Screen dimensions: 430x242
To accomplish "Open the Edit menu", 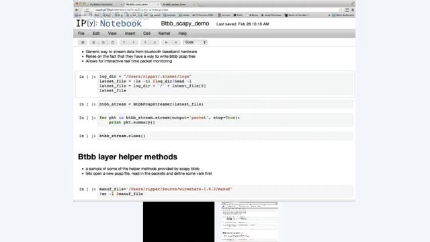I will pos(96,34).
